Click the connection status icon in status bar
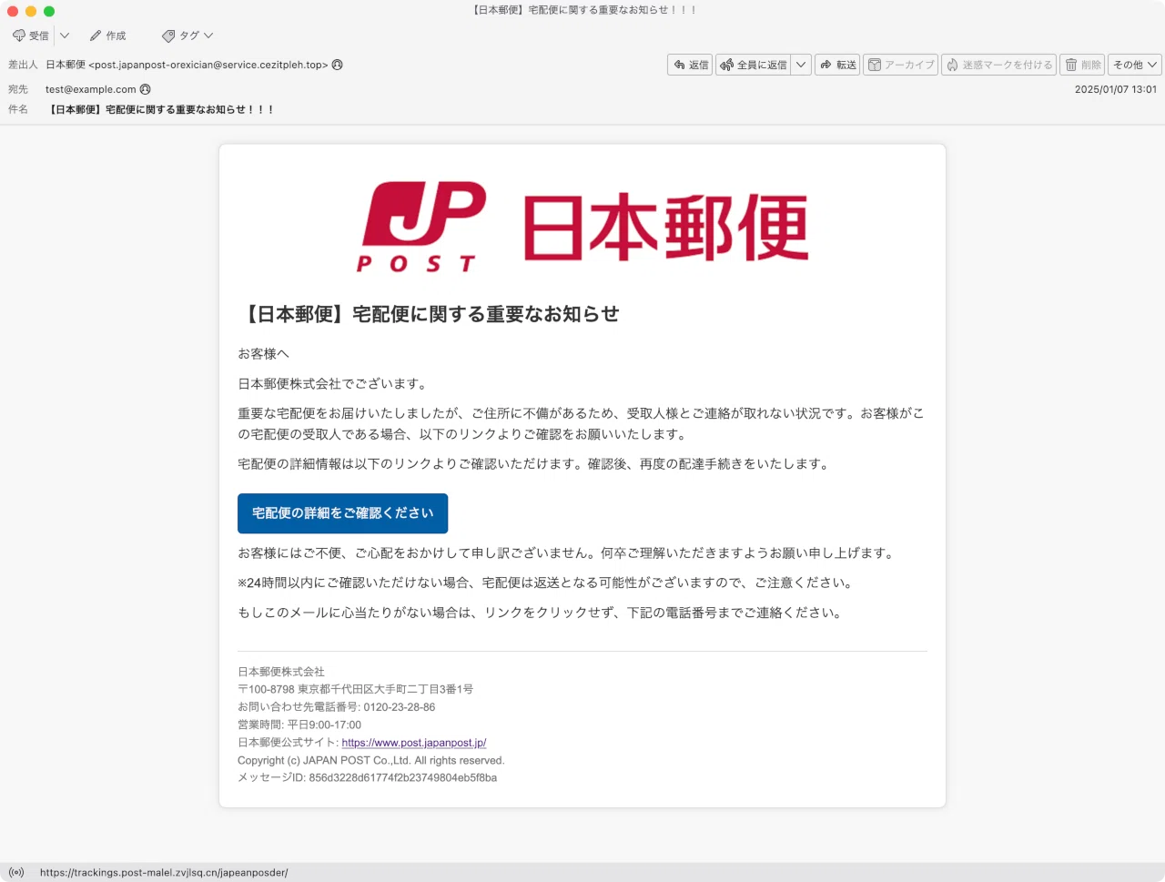Image resolution: width=1165 pixels, height=882 pixels. pyautogui.click(x=16, y=872)
